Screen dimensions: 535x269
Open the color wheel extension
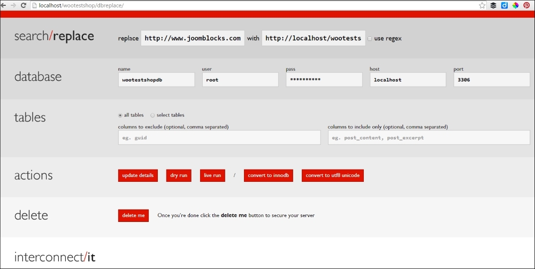click(x=515, y=5)
